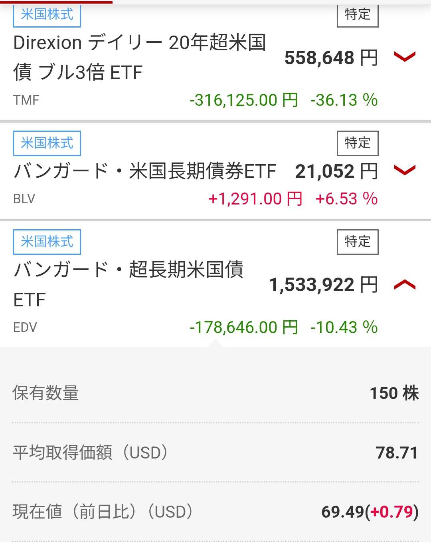This screenshot has width=431, height=542.
Task: Expand the TMF holding details chevron
Action: point(405,57)
